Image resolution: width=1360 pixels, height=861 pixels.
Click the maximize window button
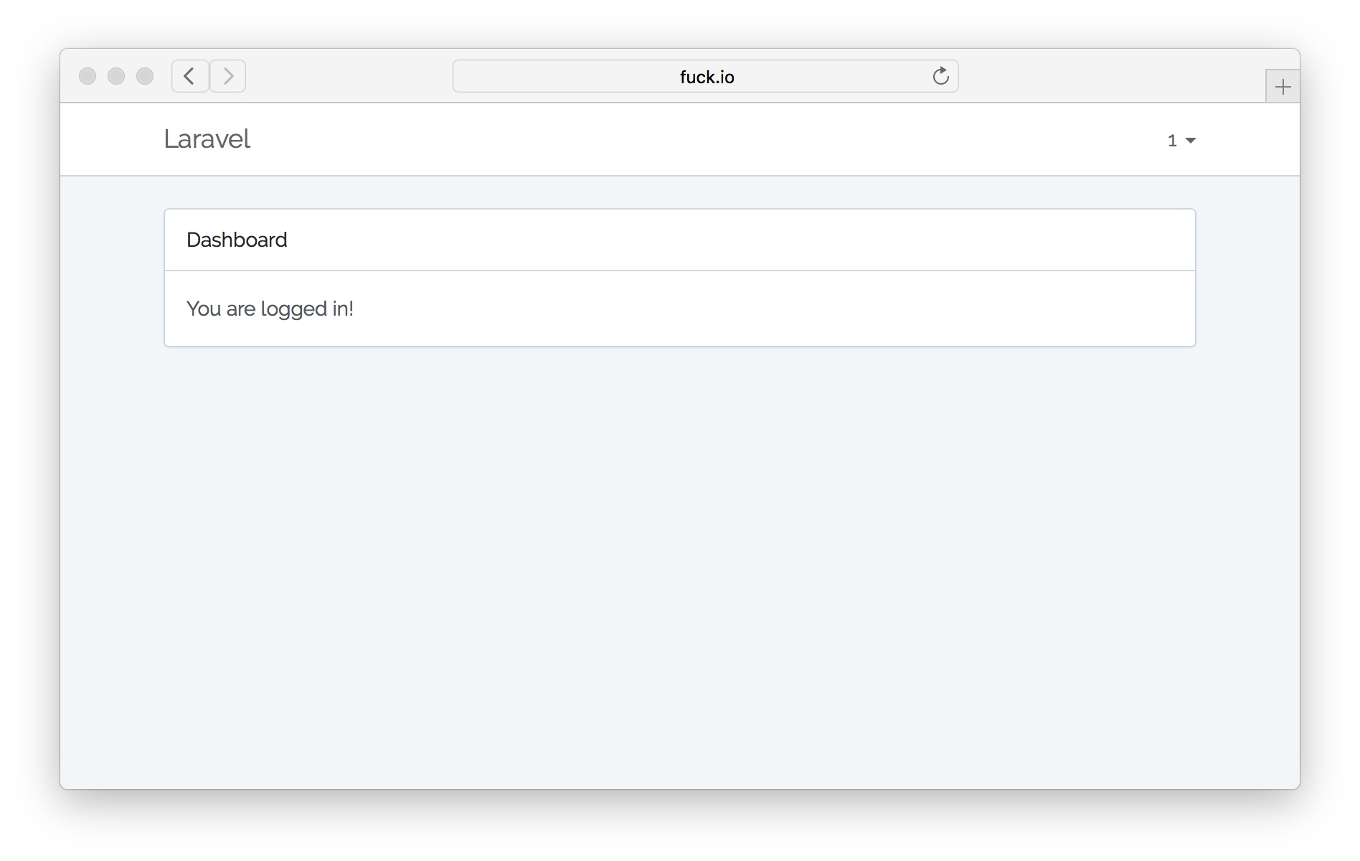coord(145,76)
